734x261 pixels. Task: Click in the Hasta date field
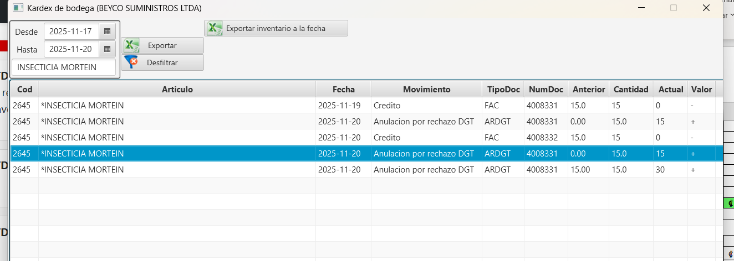click(x=71, y=49)
